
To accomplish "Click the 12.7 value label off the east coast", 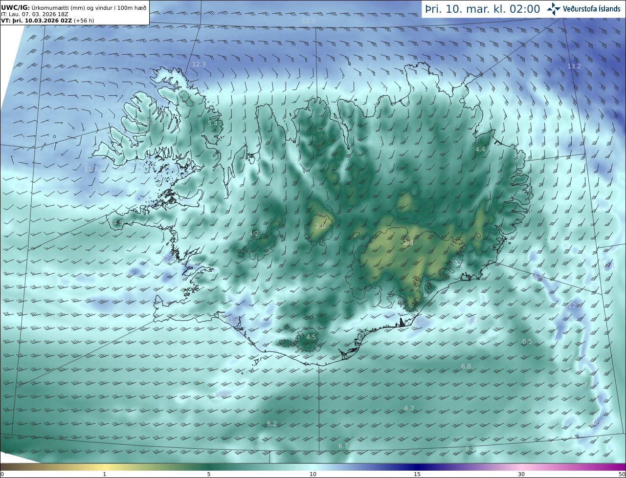I will [x=574, y=305].
